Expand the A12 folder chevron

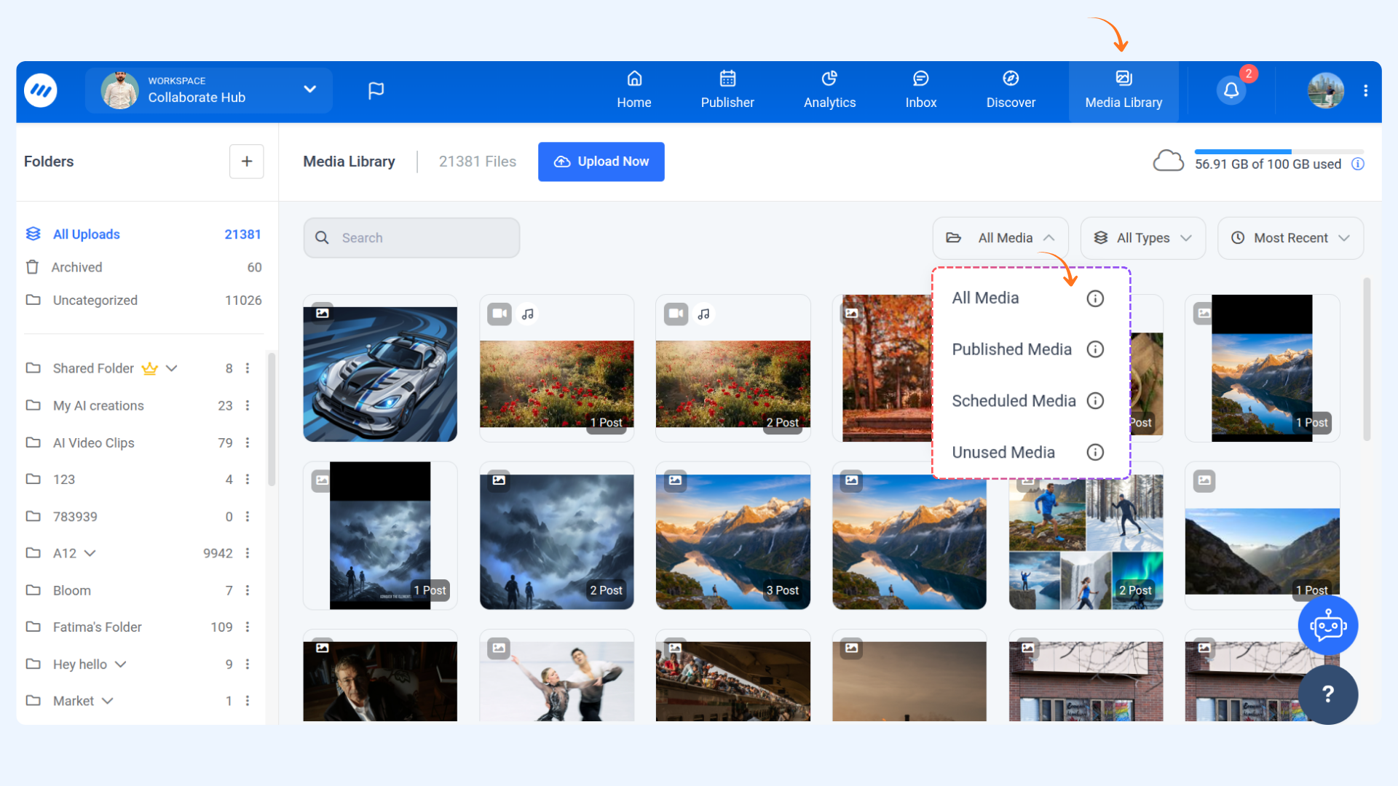pos(90,553)
